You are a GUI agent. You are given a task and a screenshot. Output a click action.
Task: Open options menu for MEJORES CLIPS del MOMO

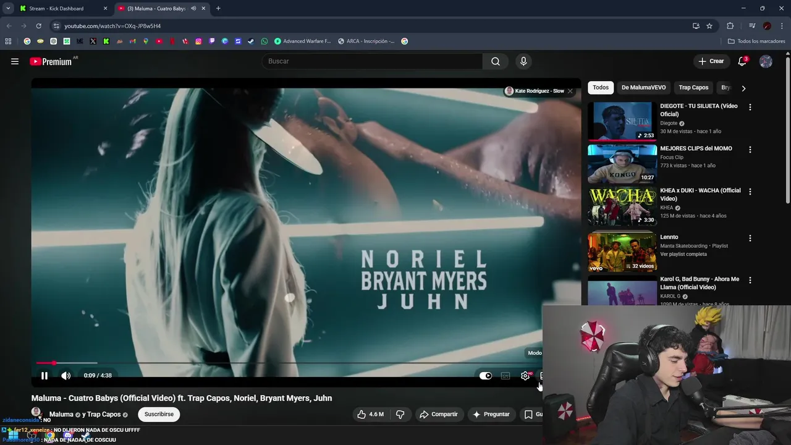click(750, 150)
